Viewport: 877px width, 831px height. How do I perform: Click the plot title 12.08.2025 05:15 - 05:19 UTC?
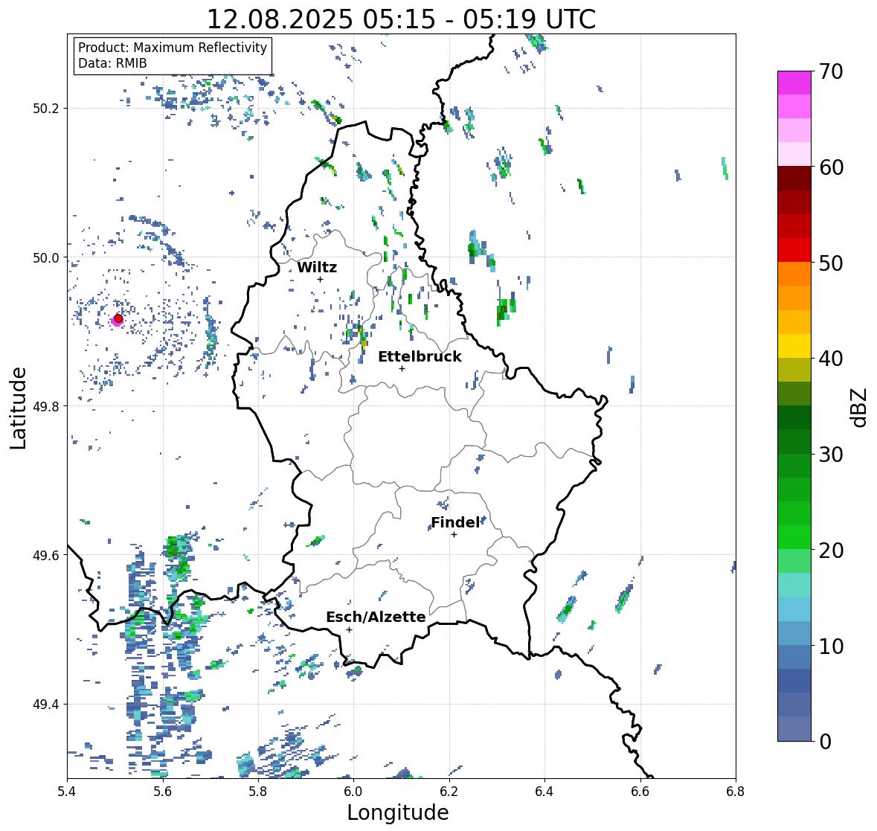[x=401, y=19]
